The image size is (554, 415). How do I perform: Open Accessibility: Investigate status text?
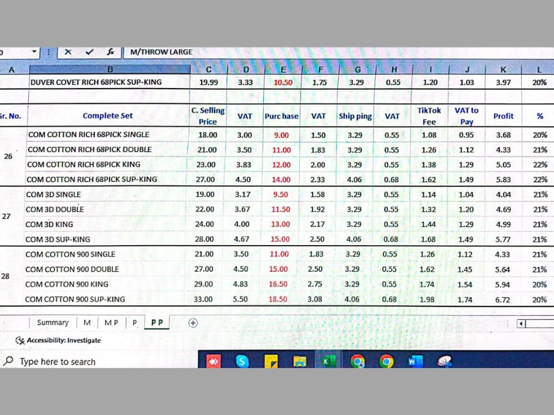click(x=64, y=340)
